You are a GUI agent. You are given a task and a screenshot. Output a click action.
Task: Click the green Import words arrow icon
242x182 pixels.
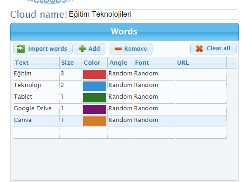[21, 49]
